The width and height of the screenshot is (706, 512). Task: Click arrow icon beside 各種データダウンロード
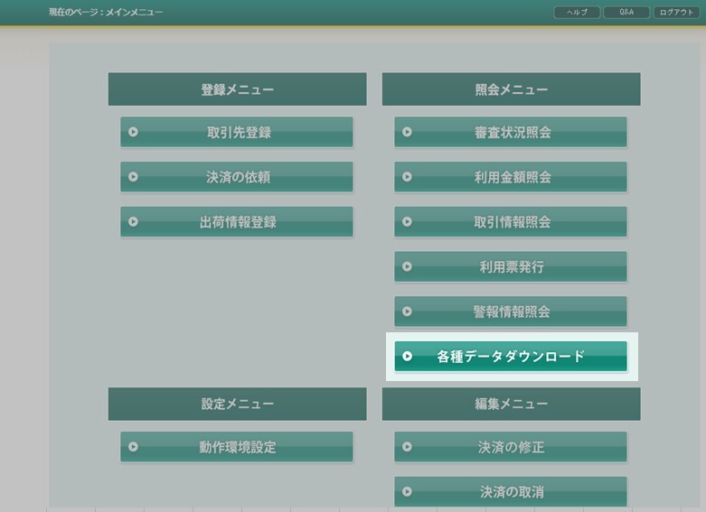coord(407,357)
